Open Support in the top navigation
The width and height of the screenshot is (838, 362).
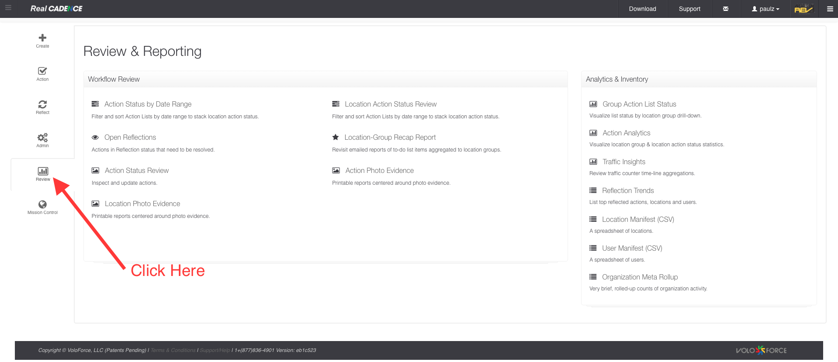click(x=689, y=9)
